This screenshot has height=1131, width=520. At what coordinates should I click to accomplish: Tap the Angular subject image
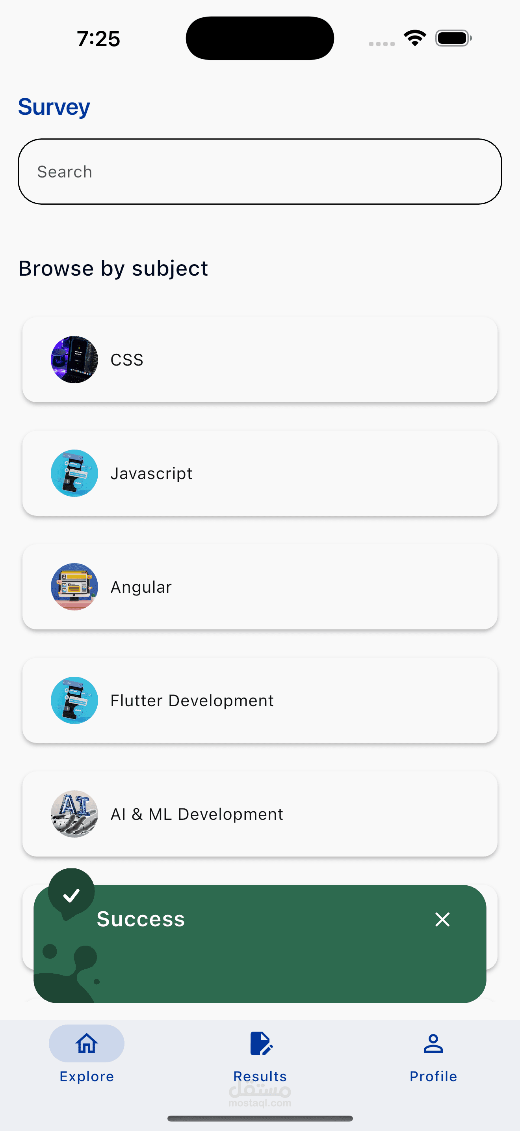74,586
